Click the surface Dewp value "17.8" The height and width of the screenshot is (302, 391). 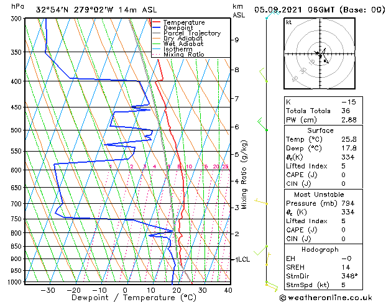349,149
